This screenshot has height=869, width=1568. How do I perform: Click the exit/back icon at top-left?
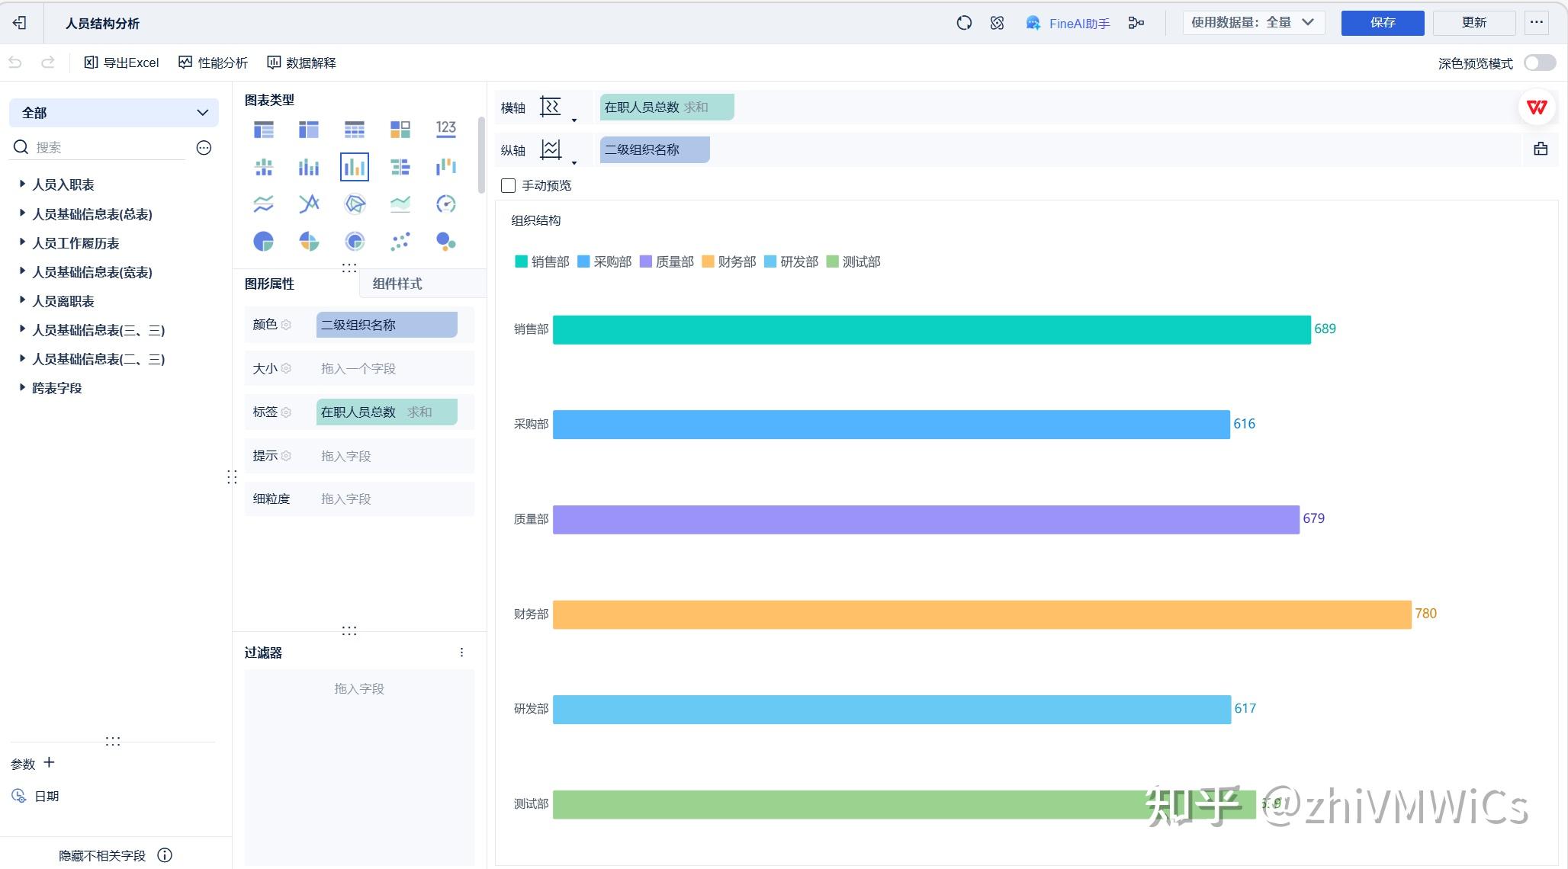[20, 23]
